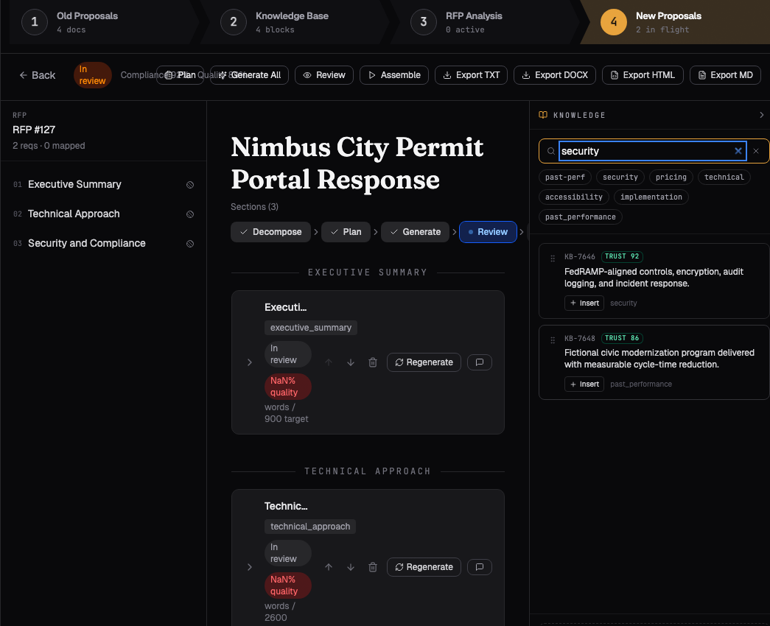Expand the Executive Summary section card

(250, 362)
